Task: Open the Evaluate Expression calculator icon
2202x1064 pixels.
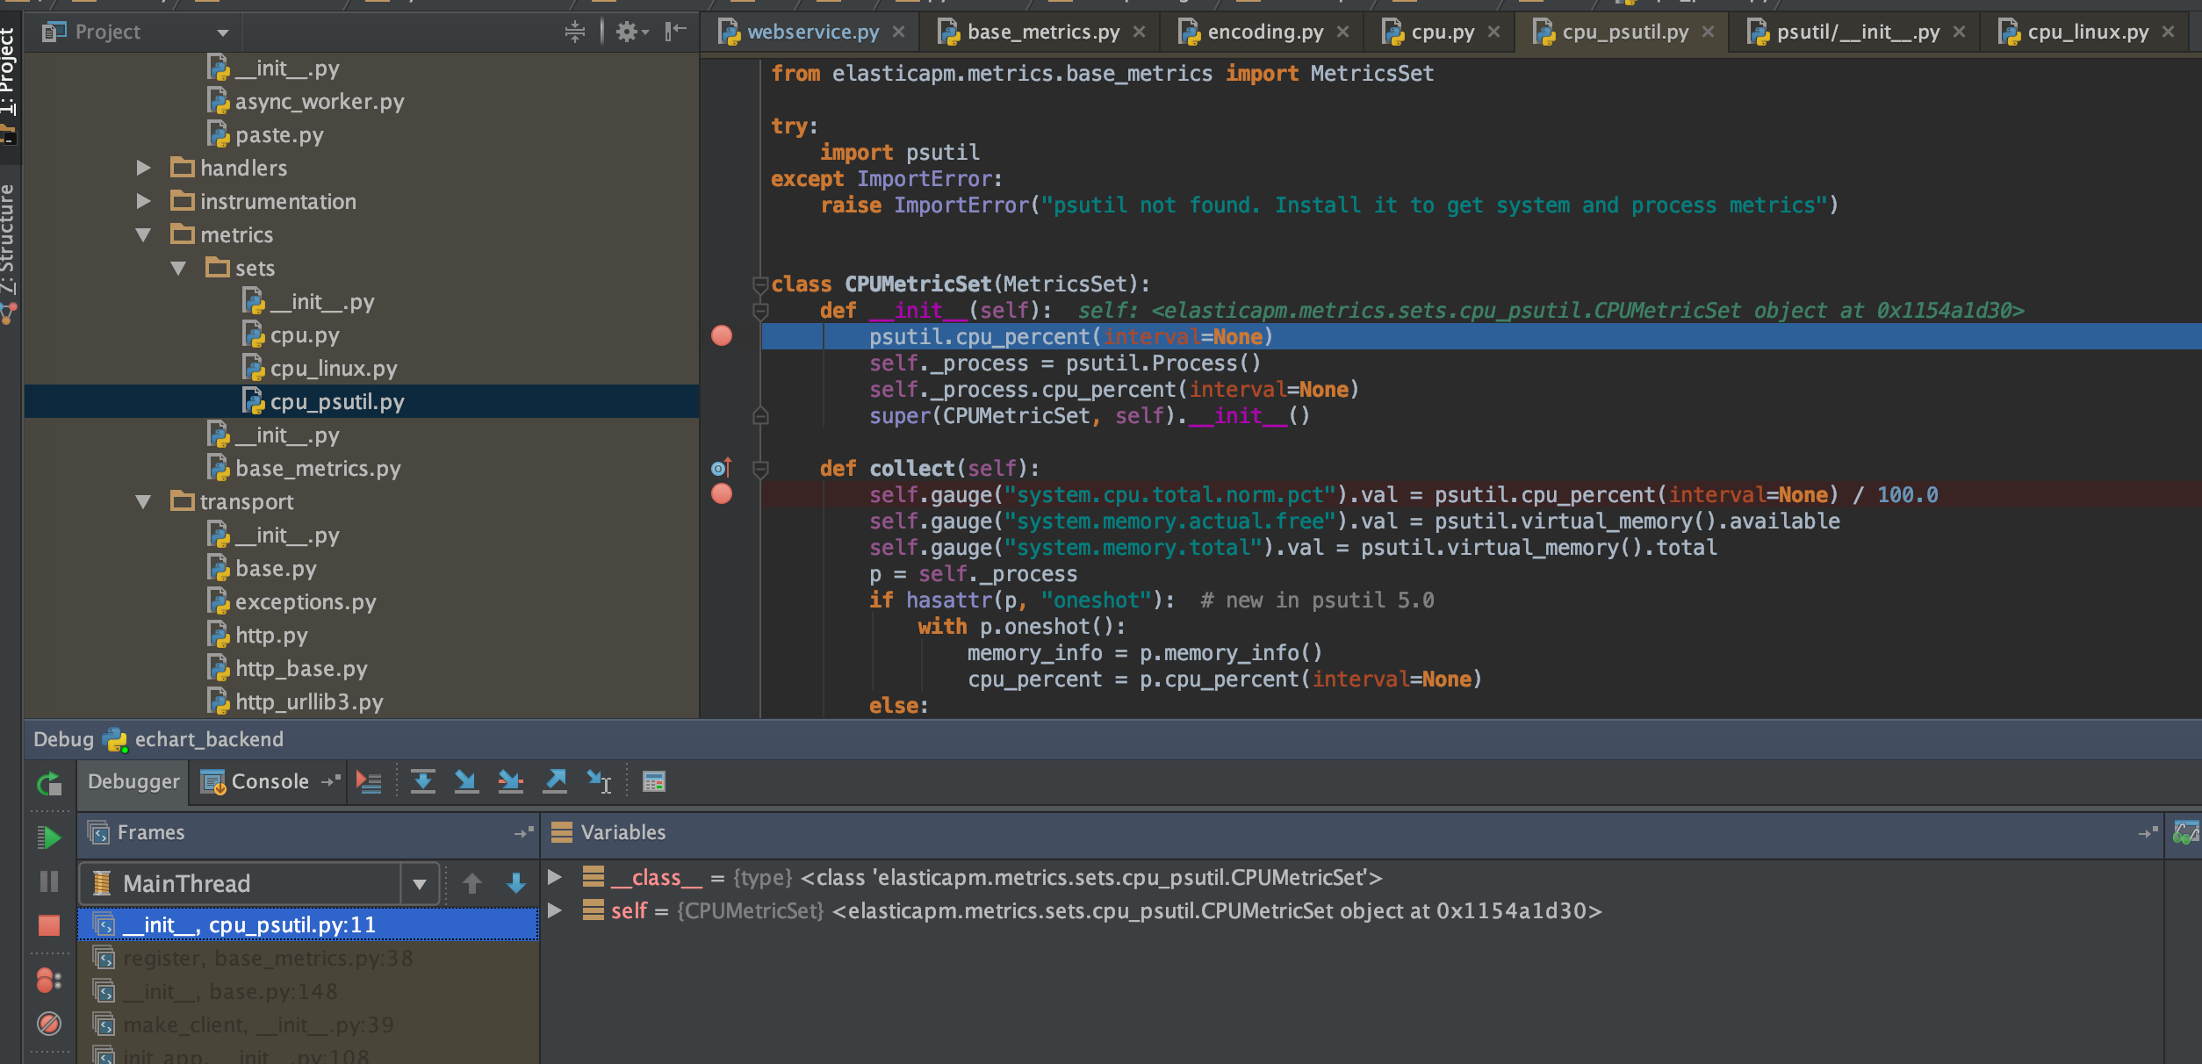Action: [654, 781]
